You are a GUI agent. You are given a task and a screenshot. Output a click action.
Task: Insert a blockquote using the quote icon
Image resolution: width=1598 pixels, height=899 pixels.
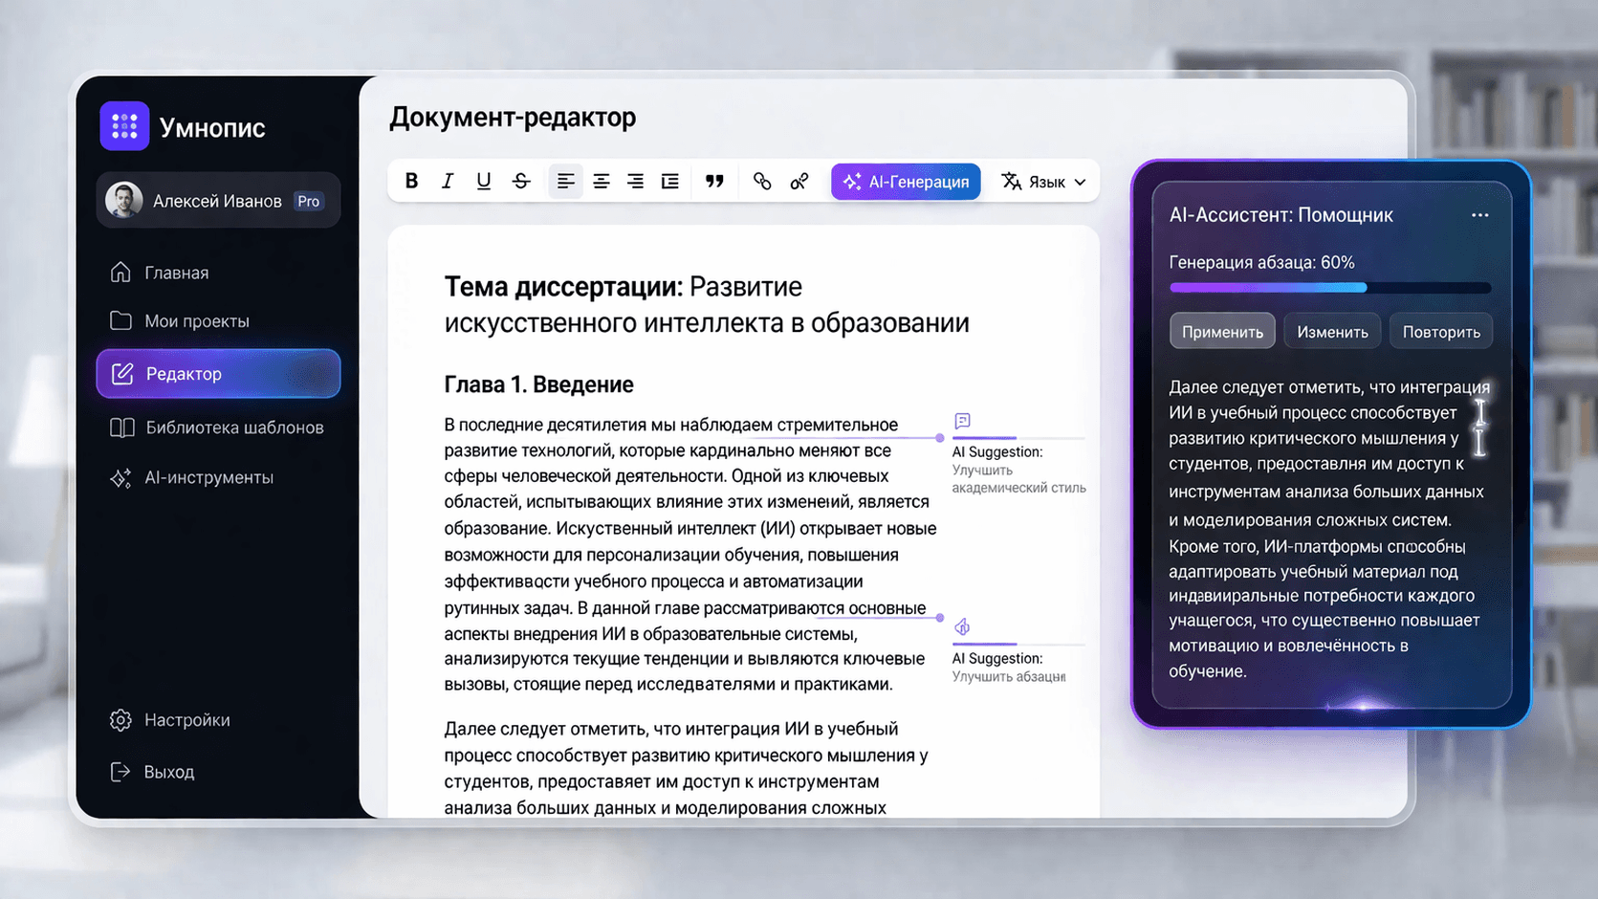pos(714,181)
